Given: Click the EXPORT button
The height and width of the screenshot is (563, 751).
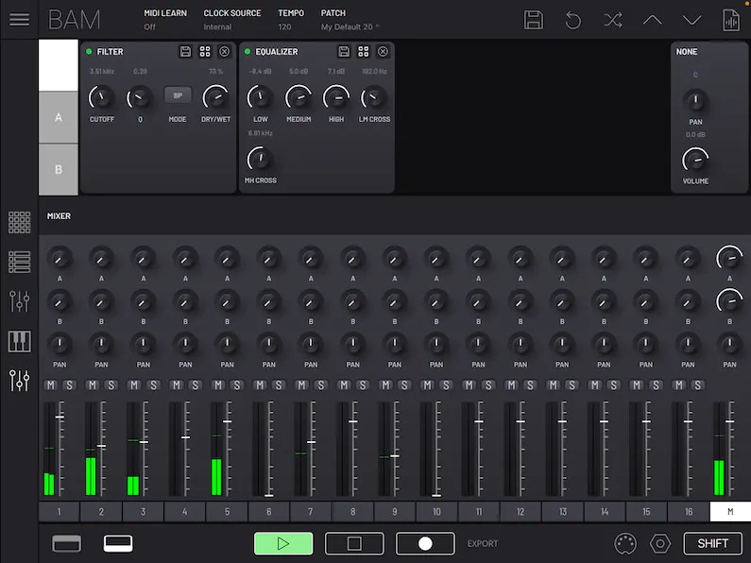Looking at the screenshot, I should tap(483, 543).
